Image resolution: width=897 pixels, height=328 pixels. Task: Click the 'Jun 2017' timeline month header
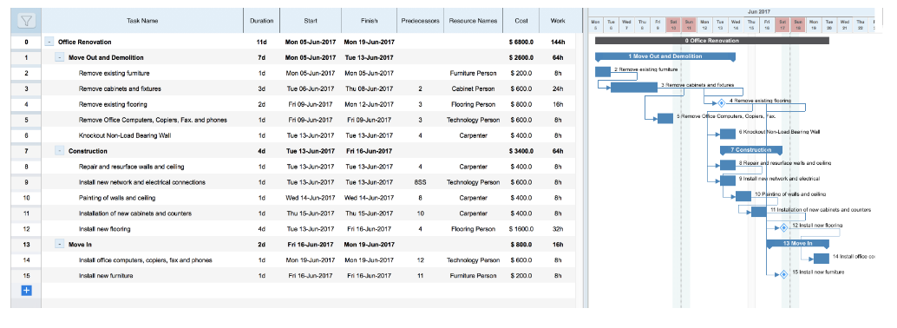[758, 11]
